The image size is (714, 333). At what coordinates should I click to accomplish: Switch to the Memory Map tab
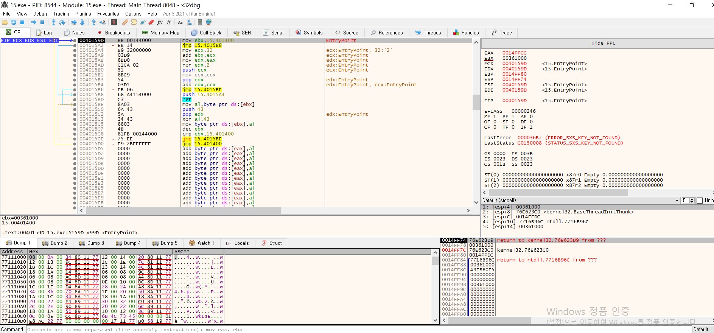point(160,33)
